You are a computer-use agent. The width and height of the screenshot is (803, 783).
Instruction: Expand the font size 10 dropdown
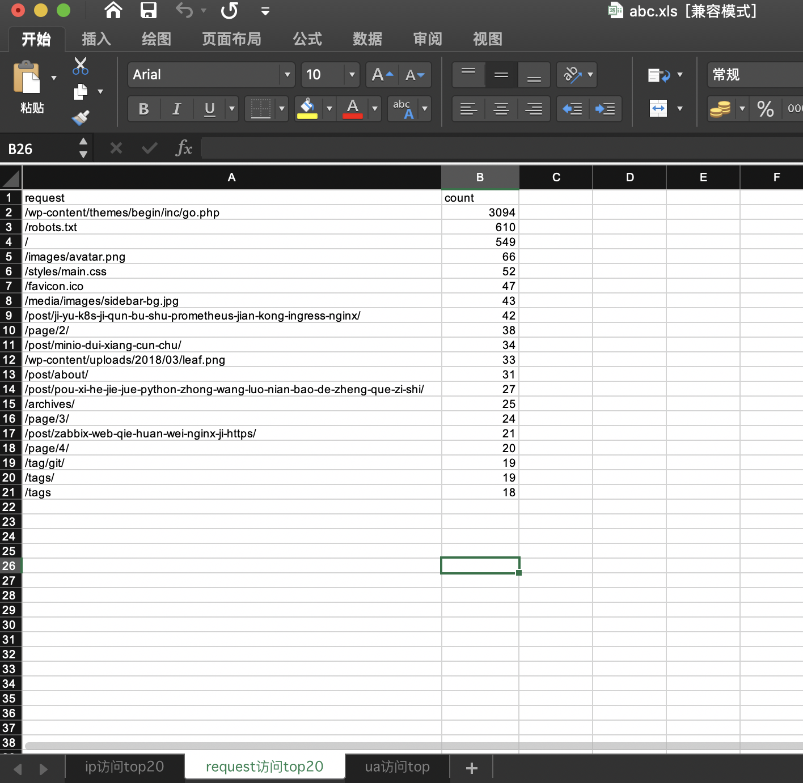pyautogui.click(x=352, y=75)
